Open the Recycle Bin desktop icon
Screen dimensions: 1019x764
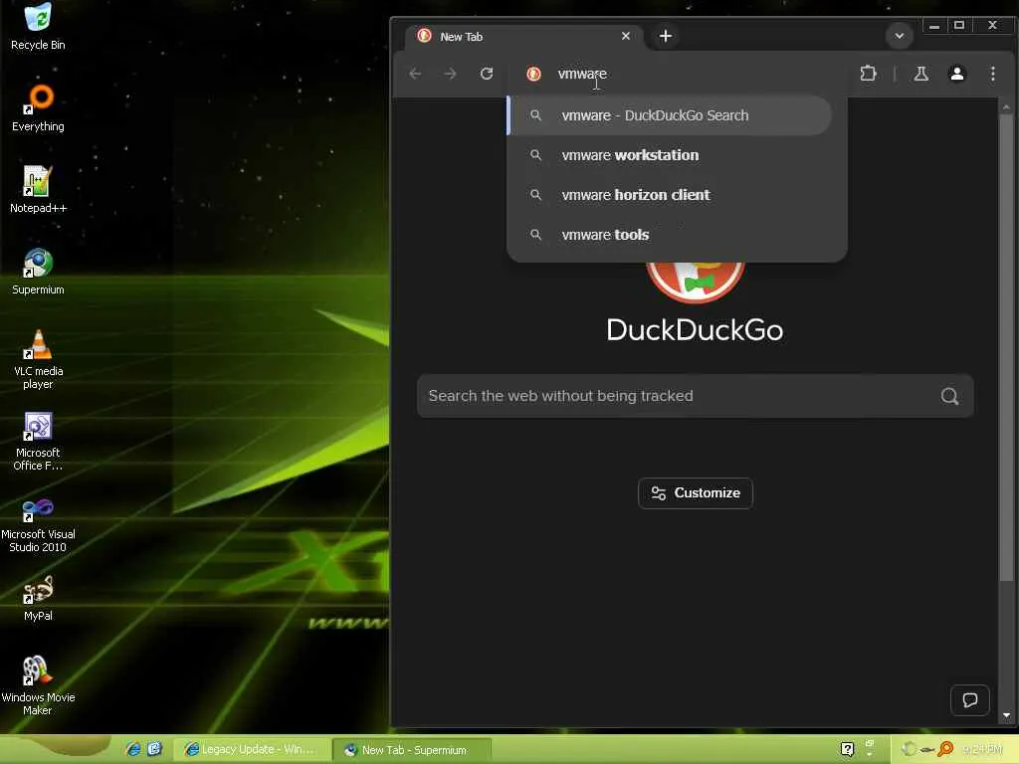[38, 26]
